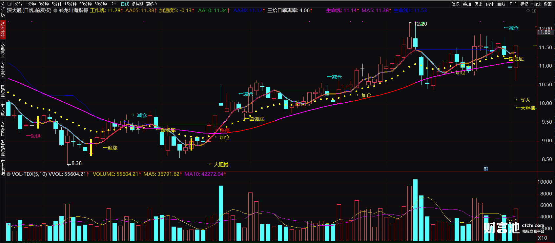The image size is (555, 243).
Task: Click 返回 to go back
Action: (x=548, y=4)
